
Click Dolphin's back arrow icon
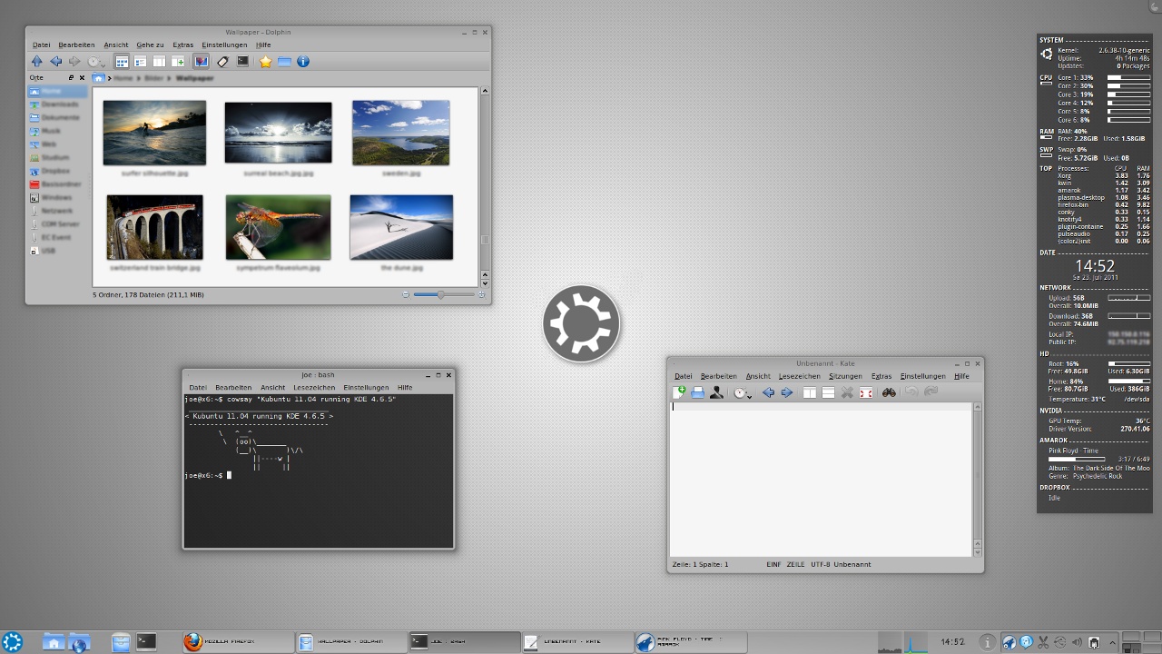pyautogui.click(x=56, y=62)
